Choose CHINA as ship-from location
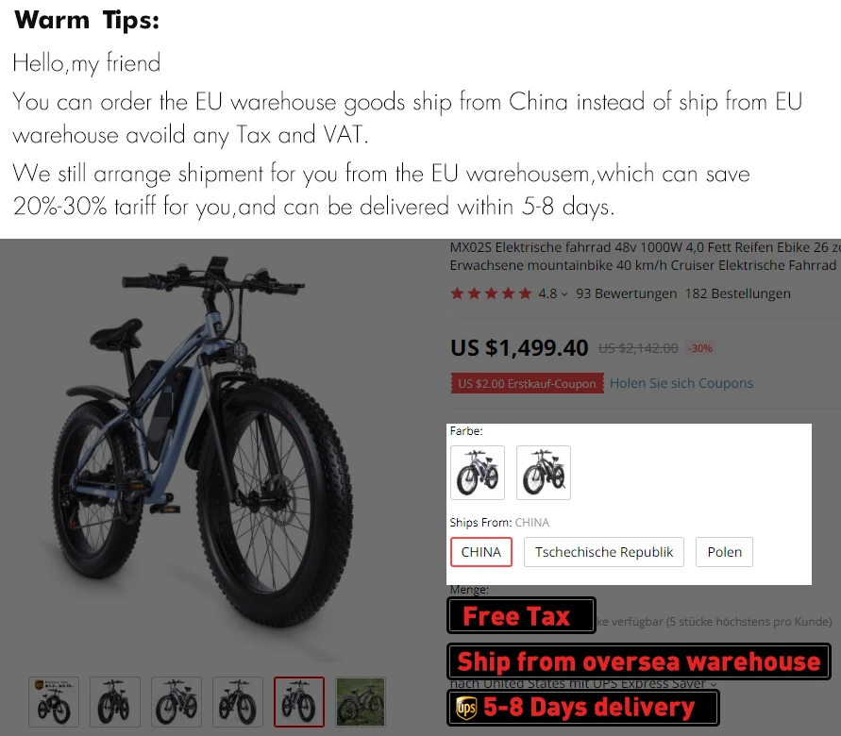 click(x=481, y=552)
